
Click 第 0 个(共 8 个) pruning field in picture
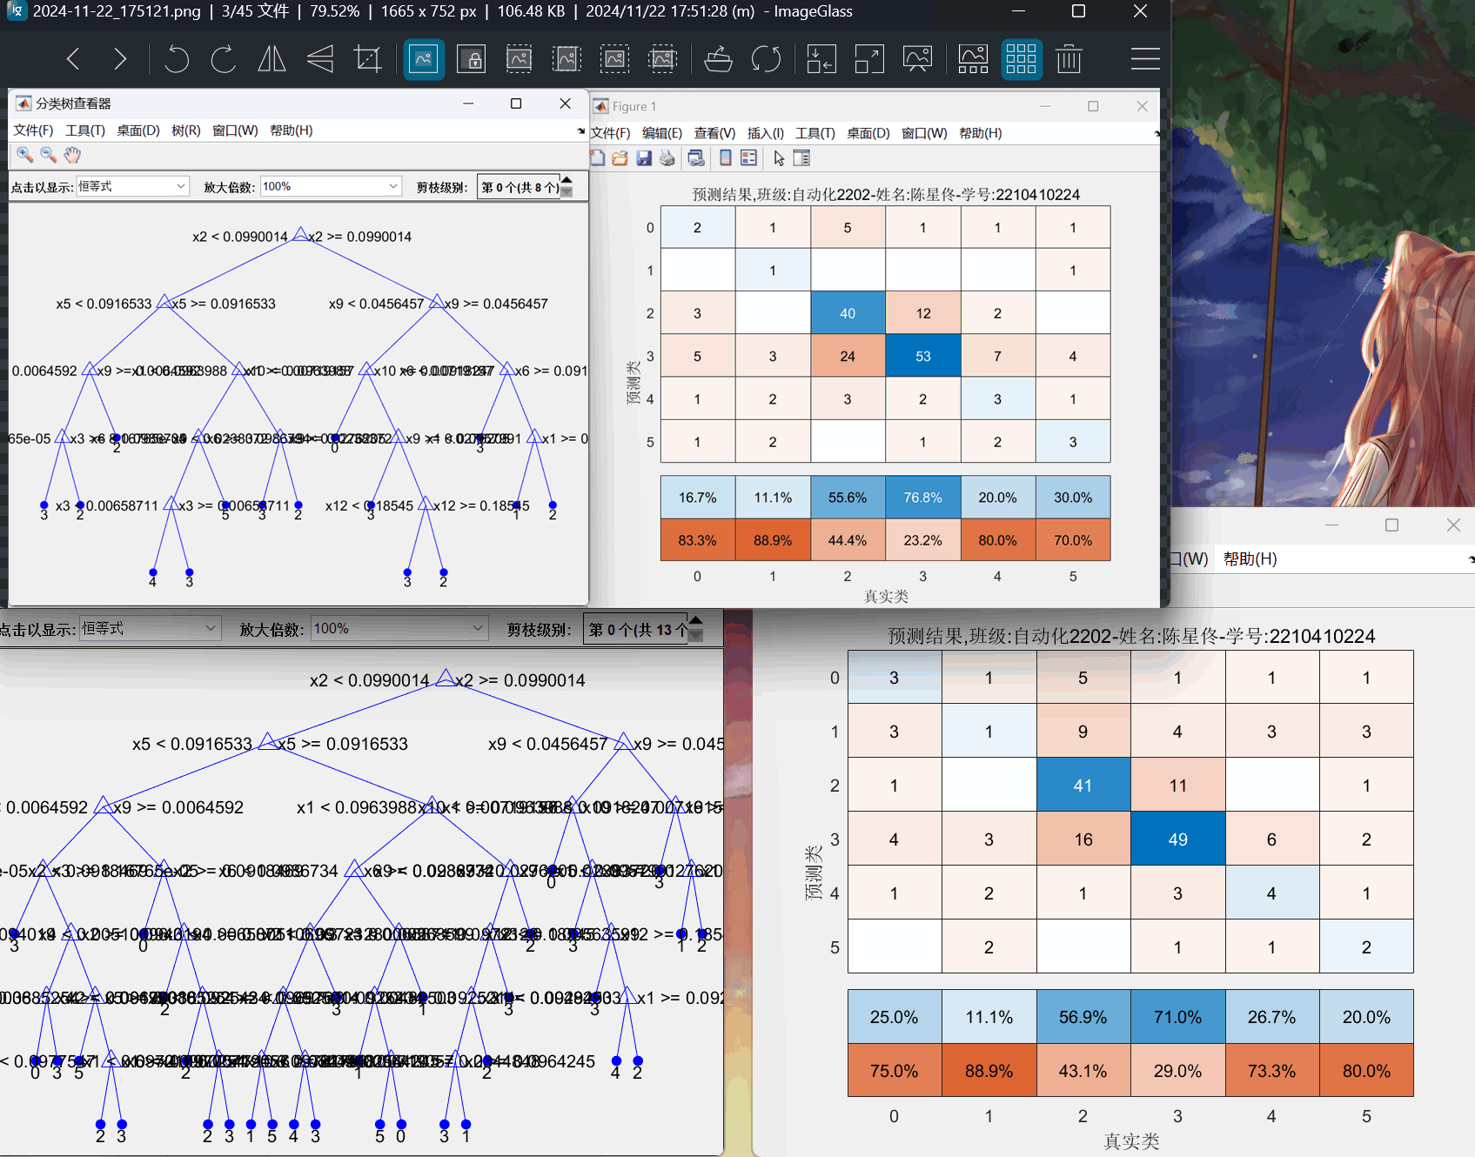[x=519, y=187]
